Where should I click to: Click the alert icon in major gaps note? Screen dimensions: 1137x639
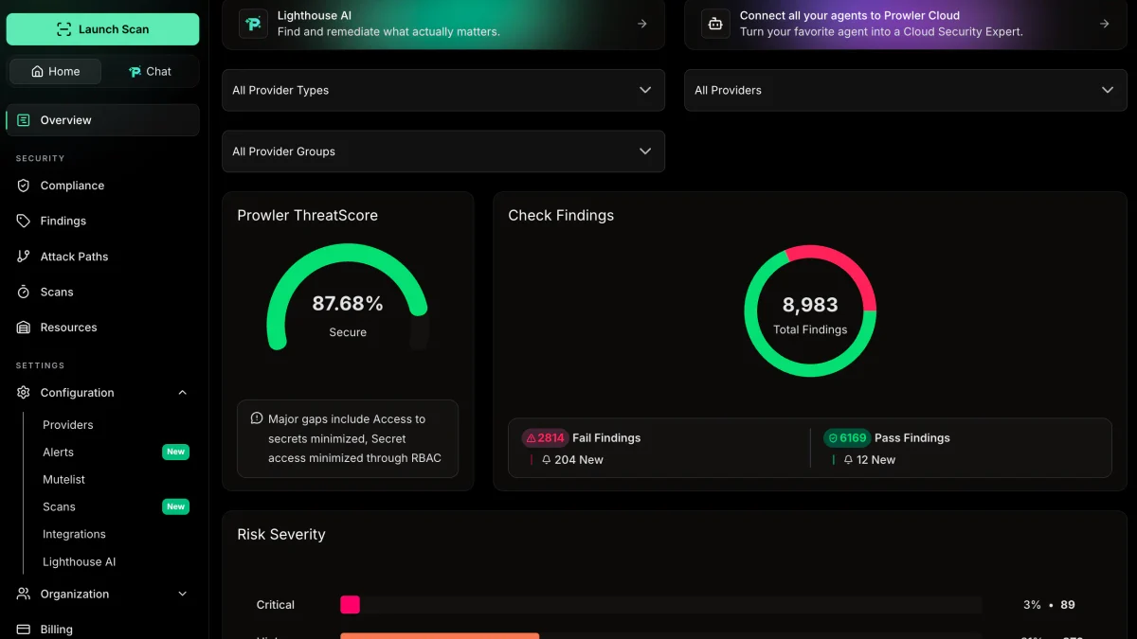[257, 418]
